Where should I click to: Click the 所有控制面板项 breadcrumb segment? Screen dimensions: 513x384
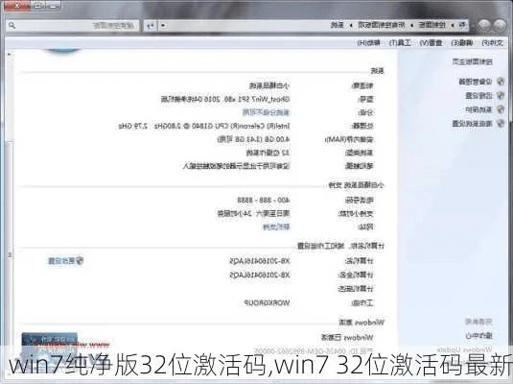coord(382,25)
